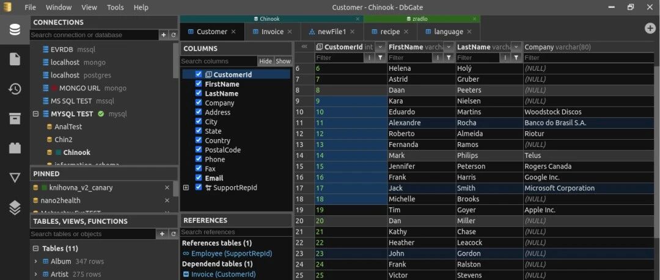Click the Show columns button

(284, 61)
